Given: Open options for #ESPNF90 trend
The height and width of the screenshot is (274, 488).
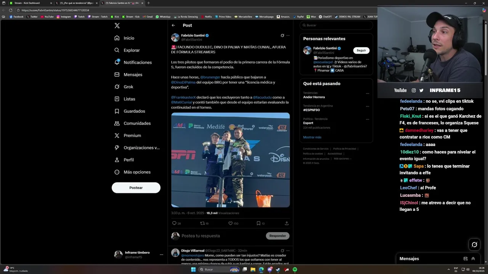Looking at the screenshot, I should pos(368,106).
